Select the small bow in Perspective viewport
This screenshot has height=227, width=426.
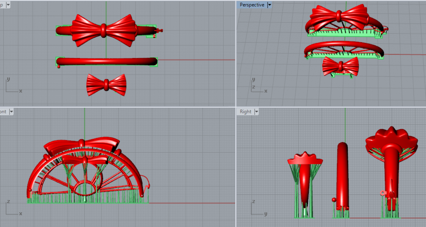click(x=340, y=66)
